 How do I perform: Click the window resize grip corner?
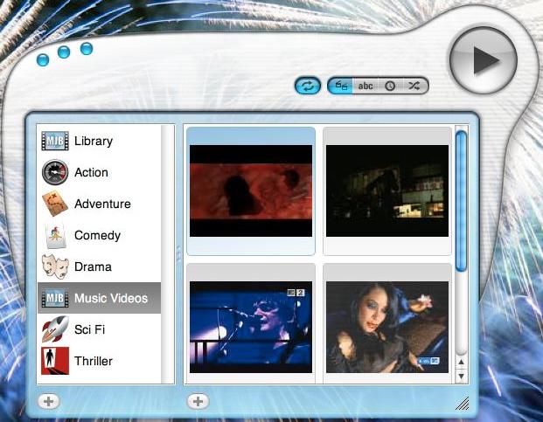462,403
